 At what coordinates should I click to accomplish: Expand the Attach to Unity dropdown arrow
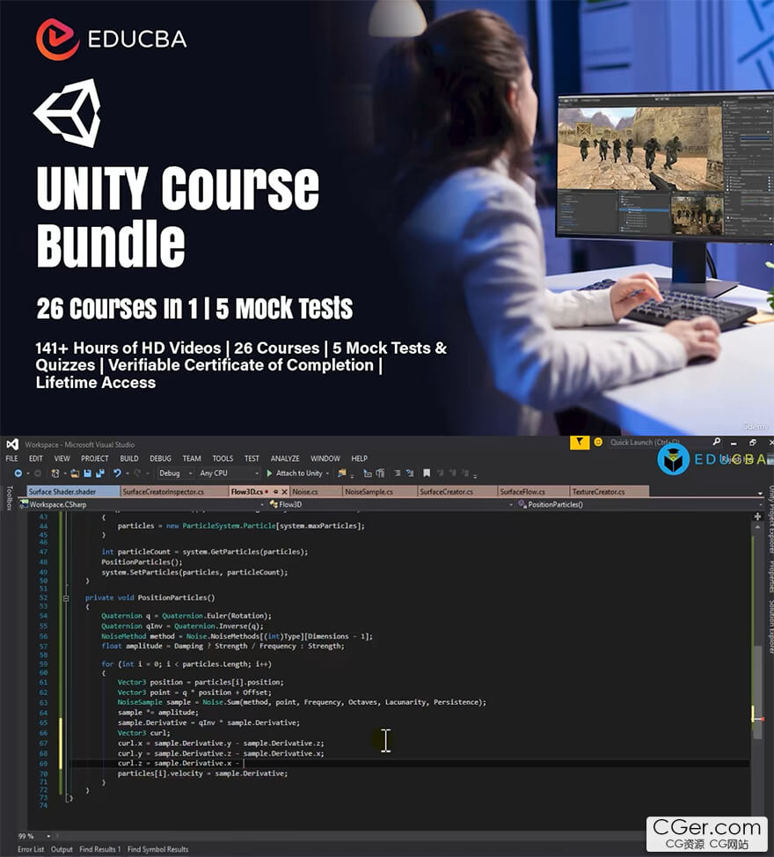click(327, 474)
